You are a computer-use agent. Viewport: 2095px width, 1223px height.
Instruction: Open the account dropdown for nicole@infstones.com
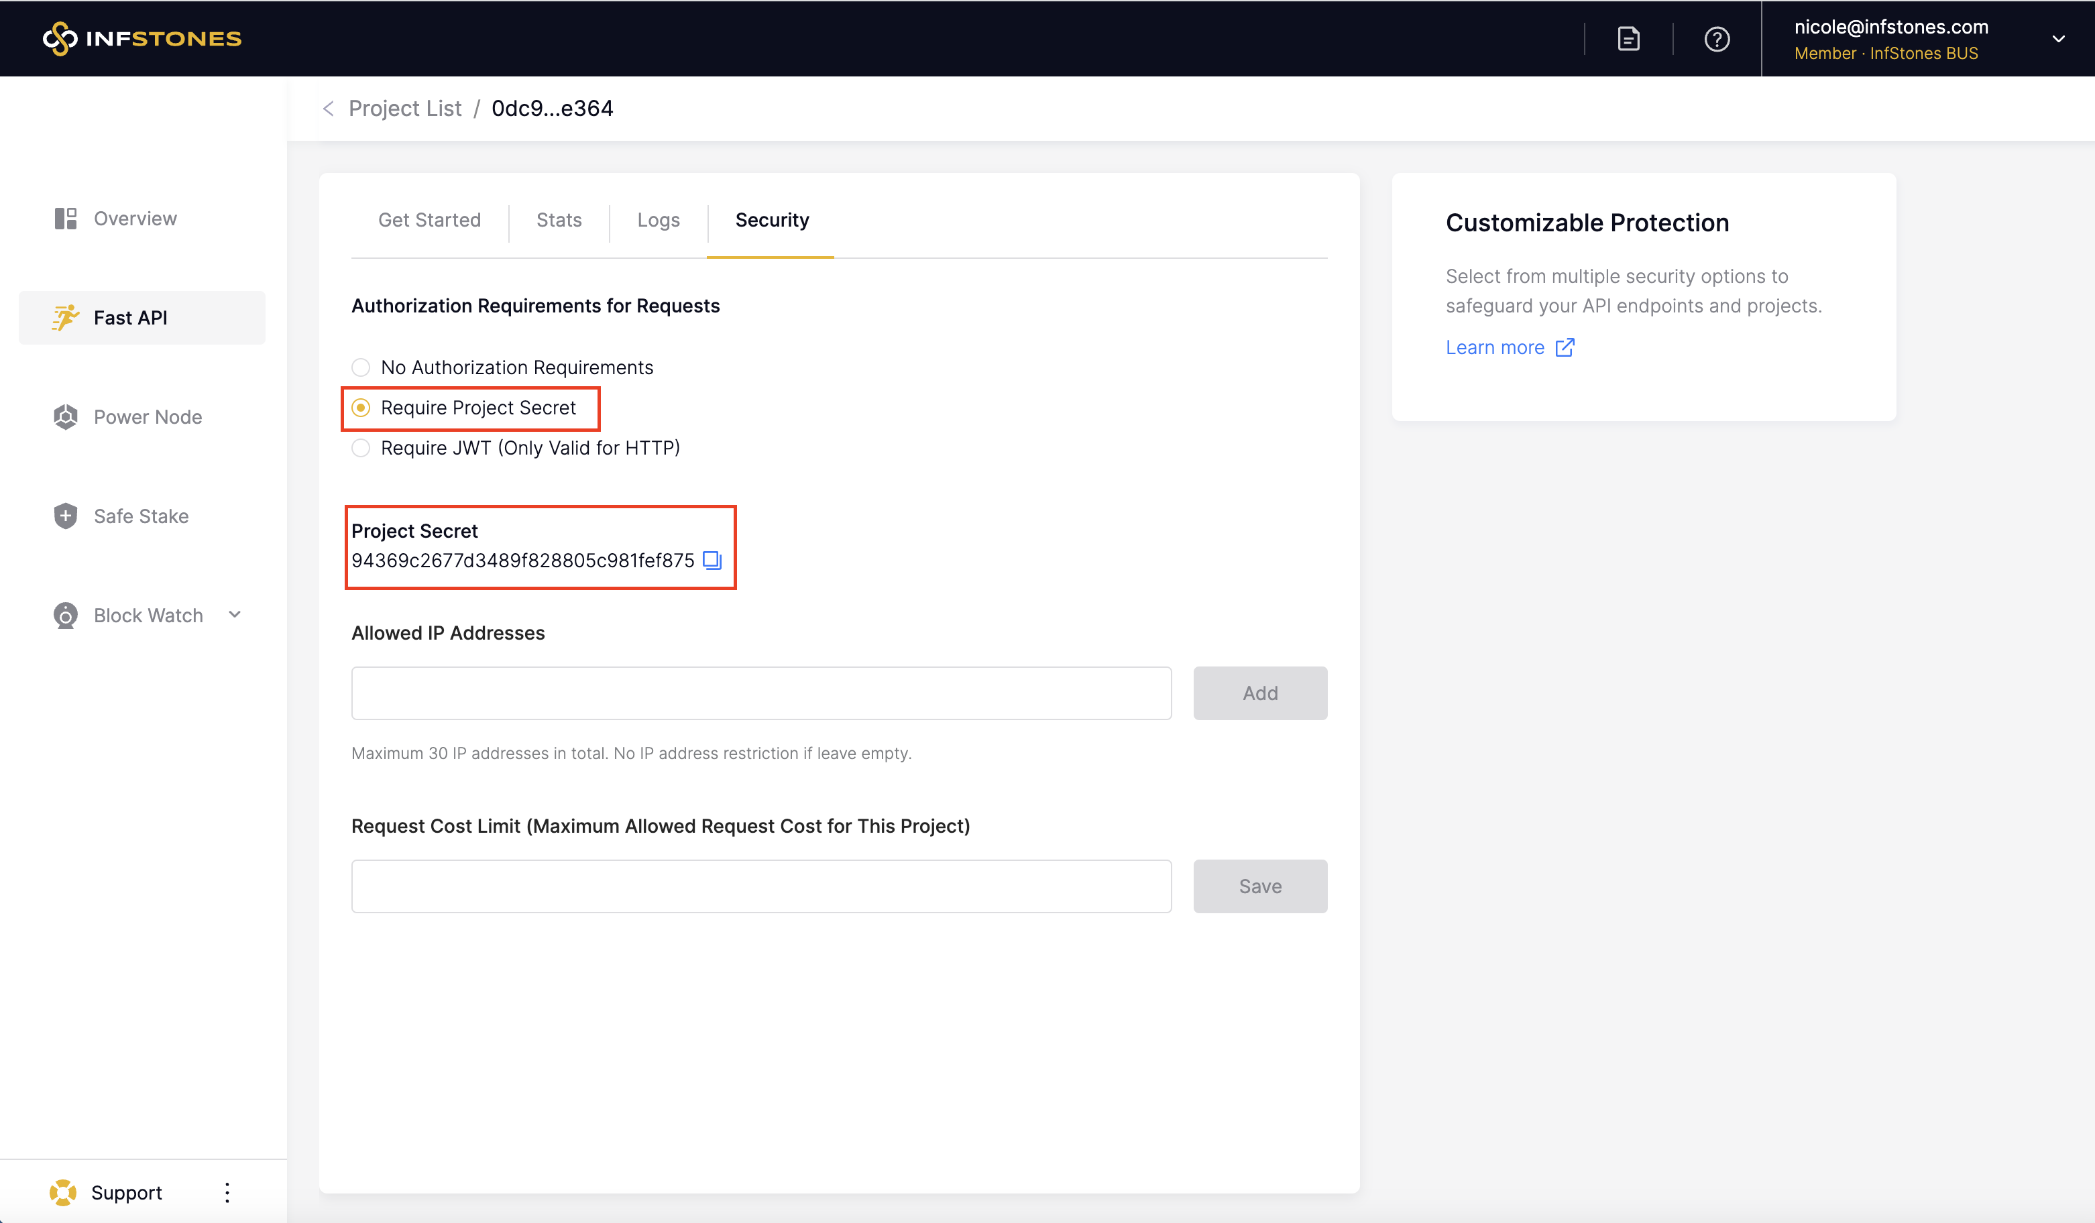pos(2057,39)
